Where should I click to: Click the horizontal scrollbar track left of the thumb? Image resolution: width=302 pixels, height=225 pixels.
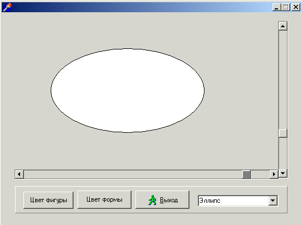(133, 174)
